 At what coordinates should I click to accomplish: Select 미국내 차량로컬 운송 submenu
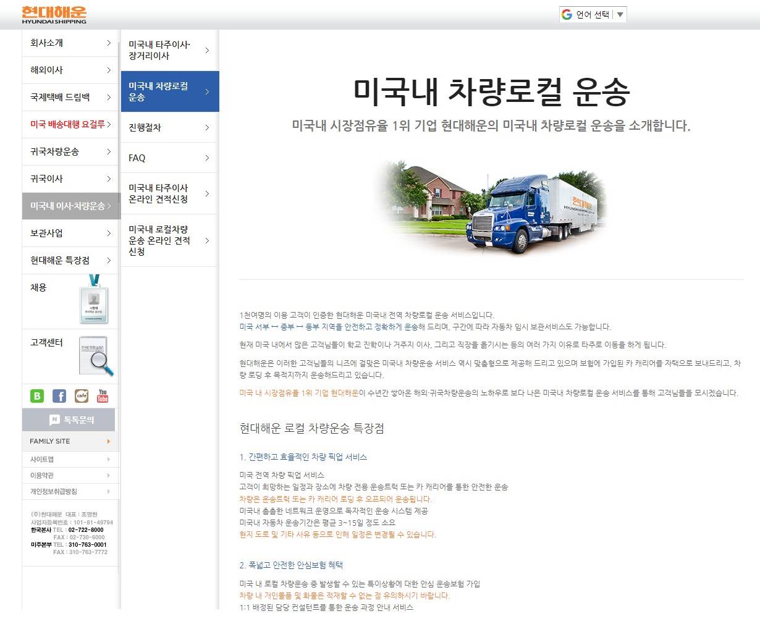tap(169, 91)
